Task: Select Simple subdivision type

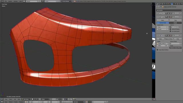Action: click(175, 23)
